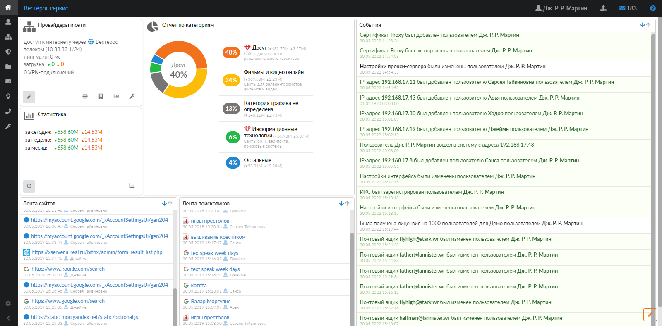Click the orange 40% Досуг category badge
The width and height of the screenshot is (662, 326).
[x=231, y=52]
